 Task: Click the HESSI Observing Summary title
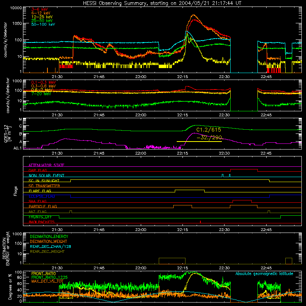point(162,3)
